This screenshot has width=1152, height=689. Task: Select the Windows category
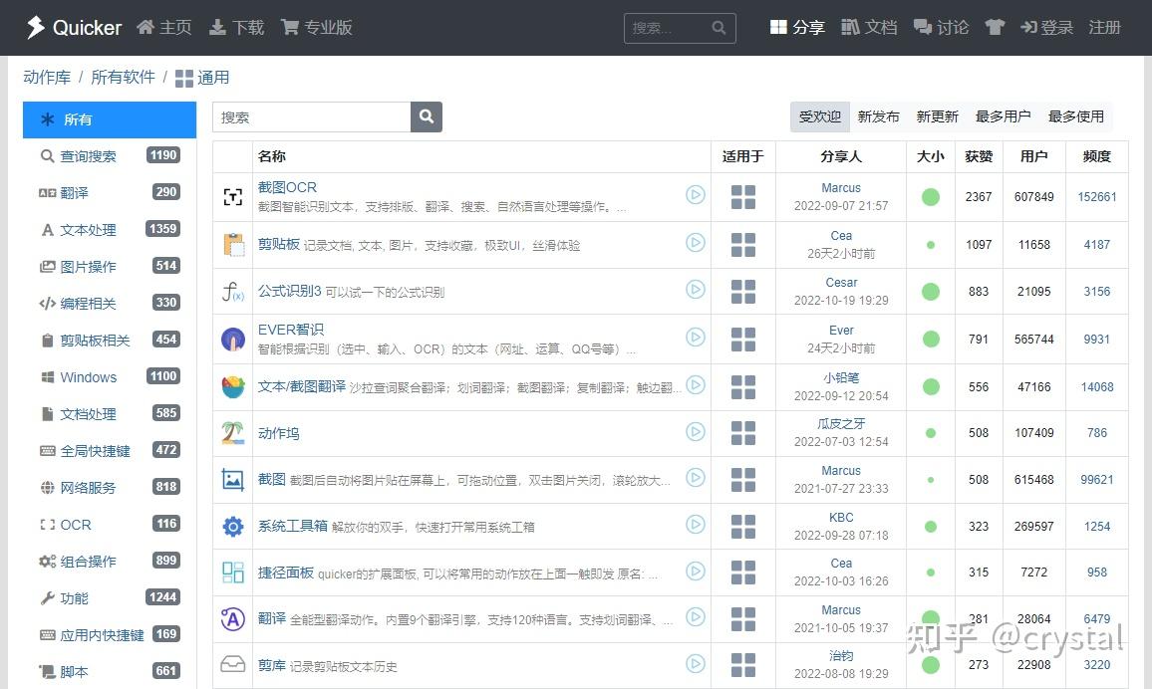click(110, 377)
